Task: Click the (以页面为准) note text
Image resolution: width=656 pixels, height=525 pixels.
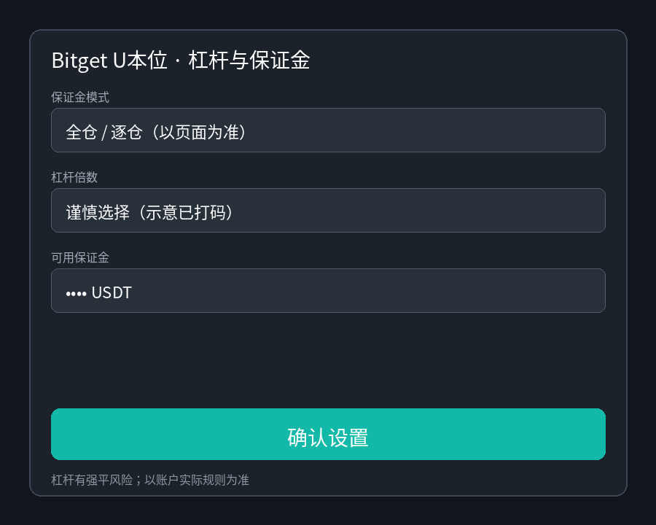Action: (x=198, y=132)
